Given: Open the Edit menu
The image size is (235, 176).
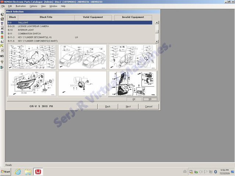Looking at the screenshot, I should click(10, 6).
